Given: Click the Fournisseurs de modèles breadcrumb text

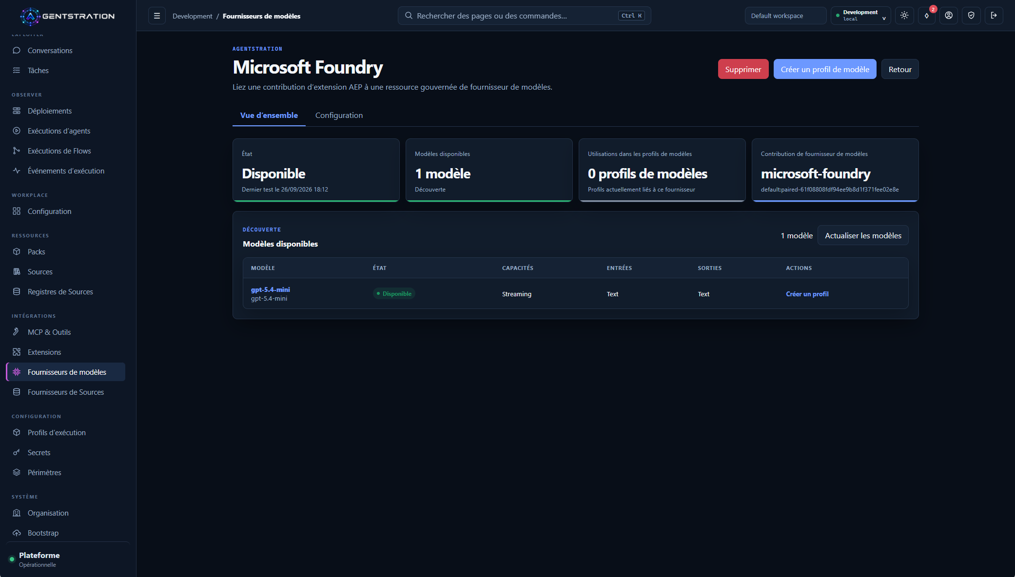Looking at the screenshot, I should [261, 16].
